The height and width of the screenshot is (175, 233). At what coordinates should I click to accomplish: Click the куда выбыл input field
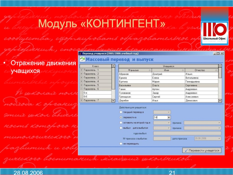(187, 133)
